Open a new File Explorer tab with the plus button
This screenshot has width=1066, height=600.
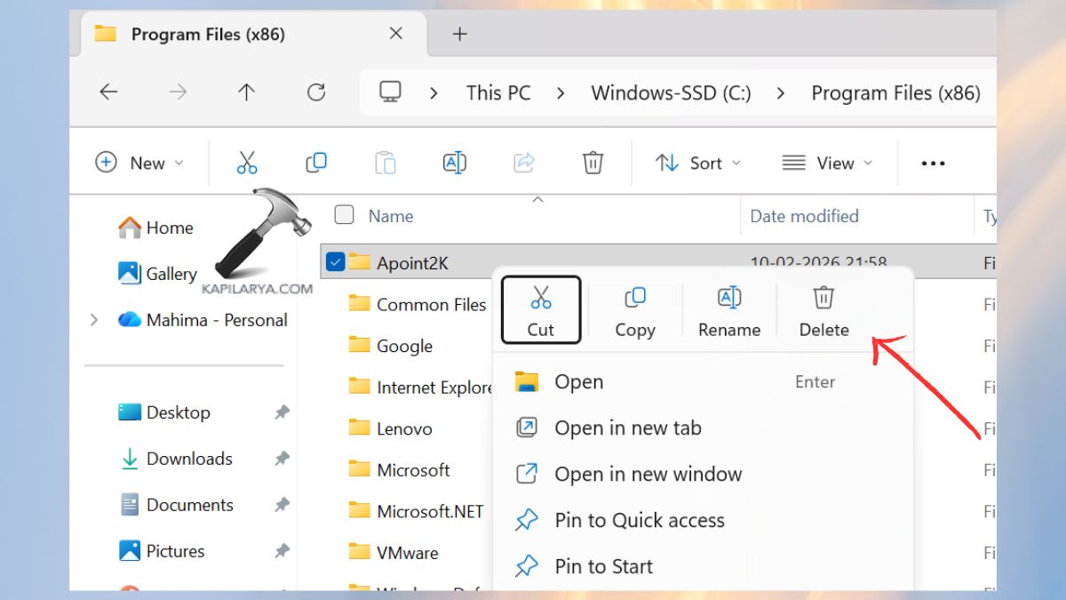[459, 34]
